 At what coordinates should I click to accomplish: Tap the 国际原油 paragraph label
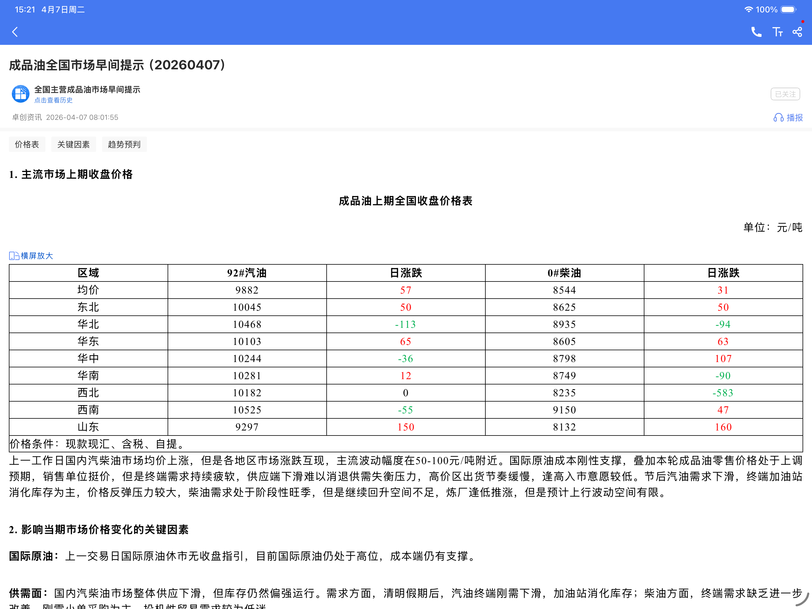tap(34, 556)
